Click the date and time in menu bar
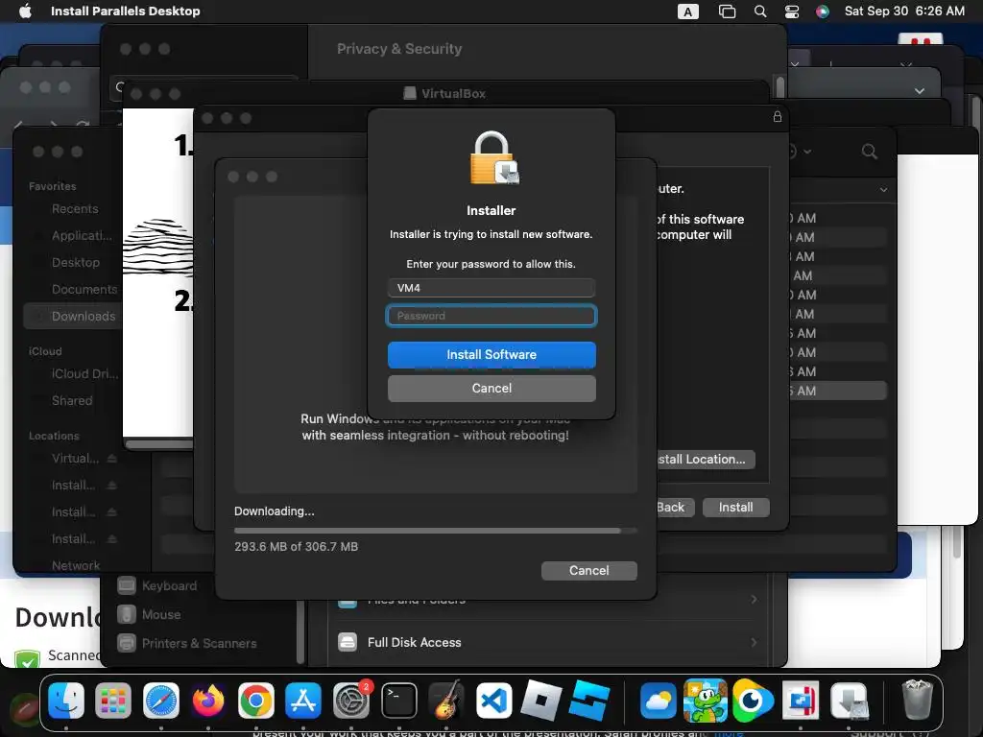983x737 pixels. 904,12
